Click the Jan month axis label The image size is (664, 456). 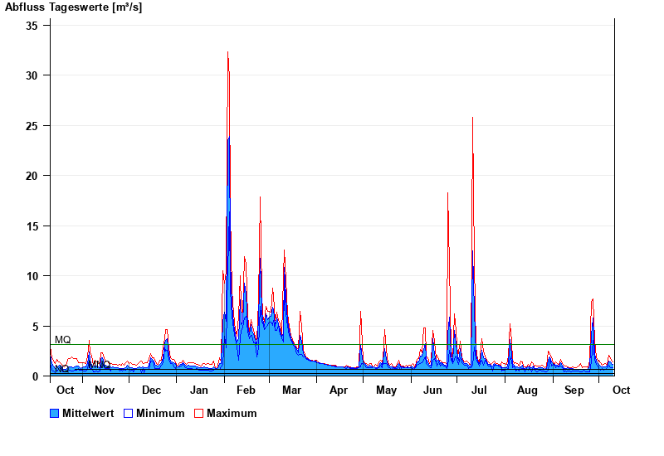[x=199, y=390]
